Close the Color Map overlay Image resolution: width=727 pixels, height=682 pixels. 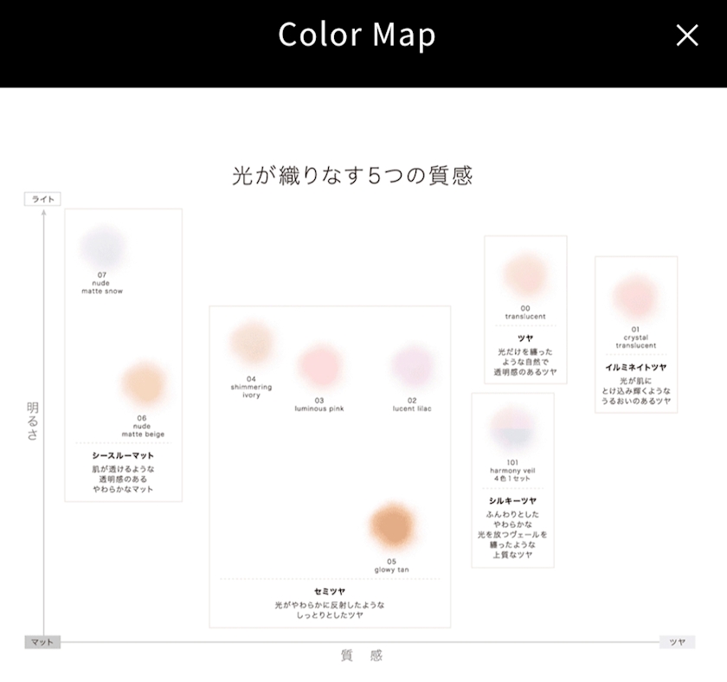click(687, 35)
